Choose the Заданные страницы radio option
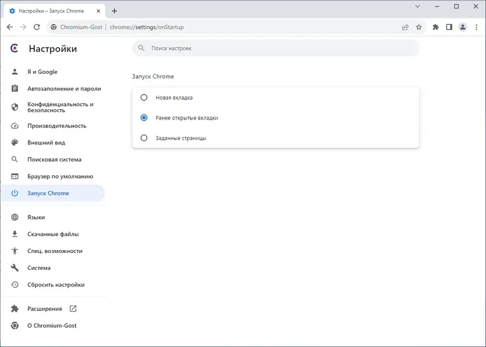The image size is (486, 347). pos(144,138)
